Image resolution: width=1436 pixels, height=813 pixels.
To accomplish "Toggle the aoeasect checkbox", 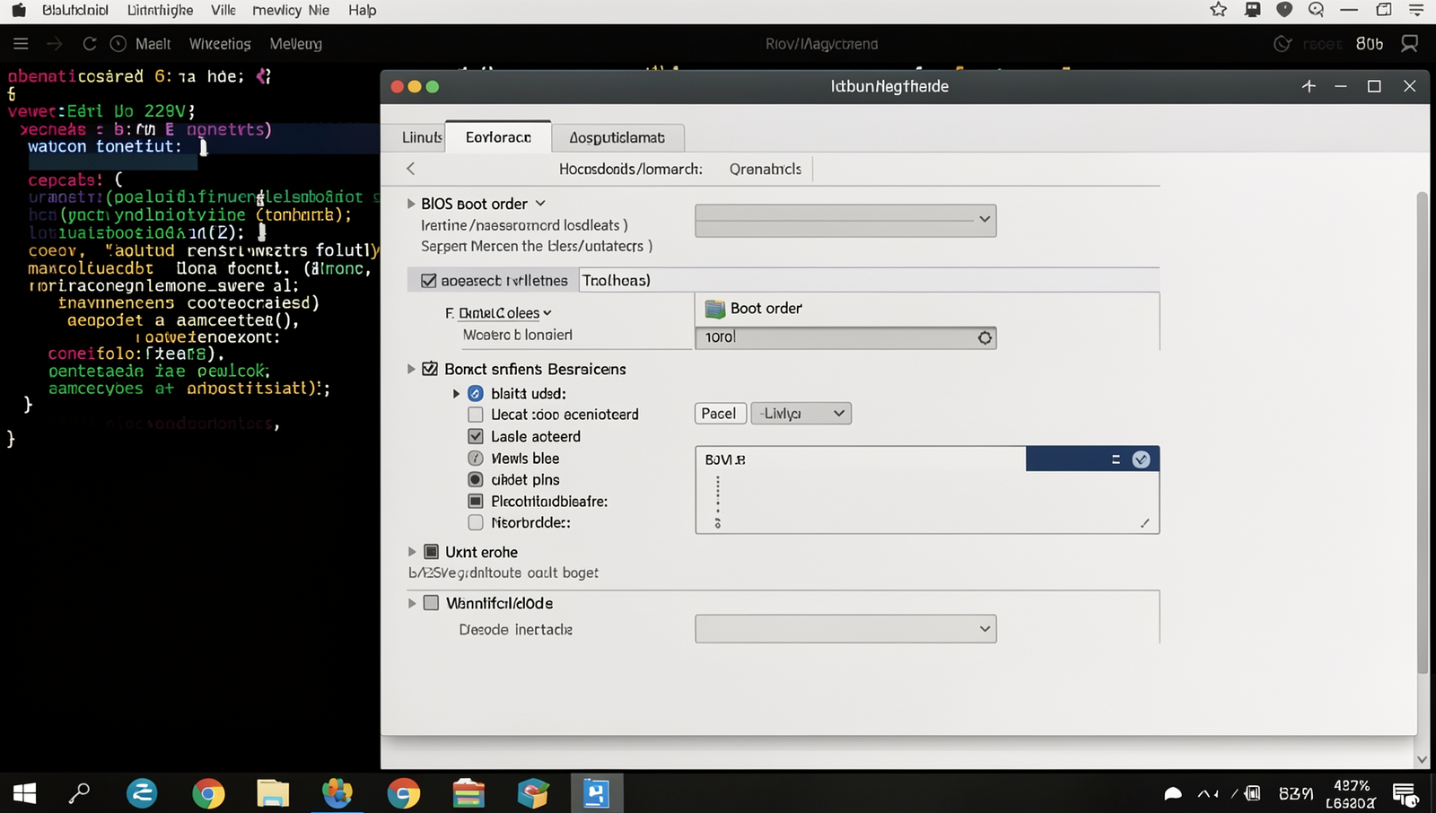I will point(429,281).
